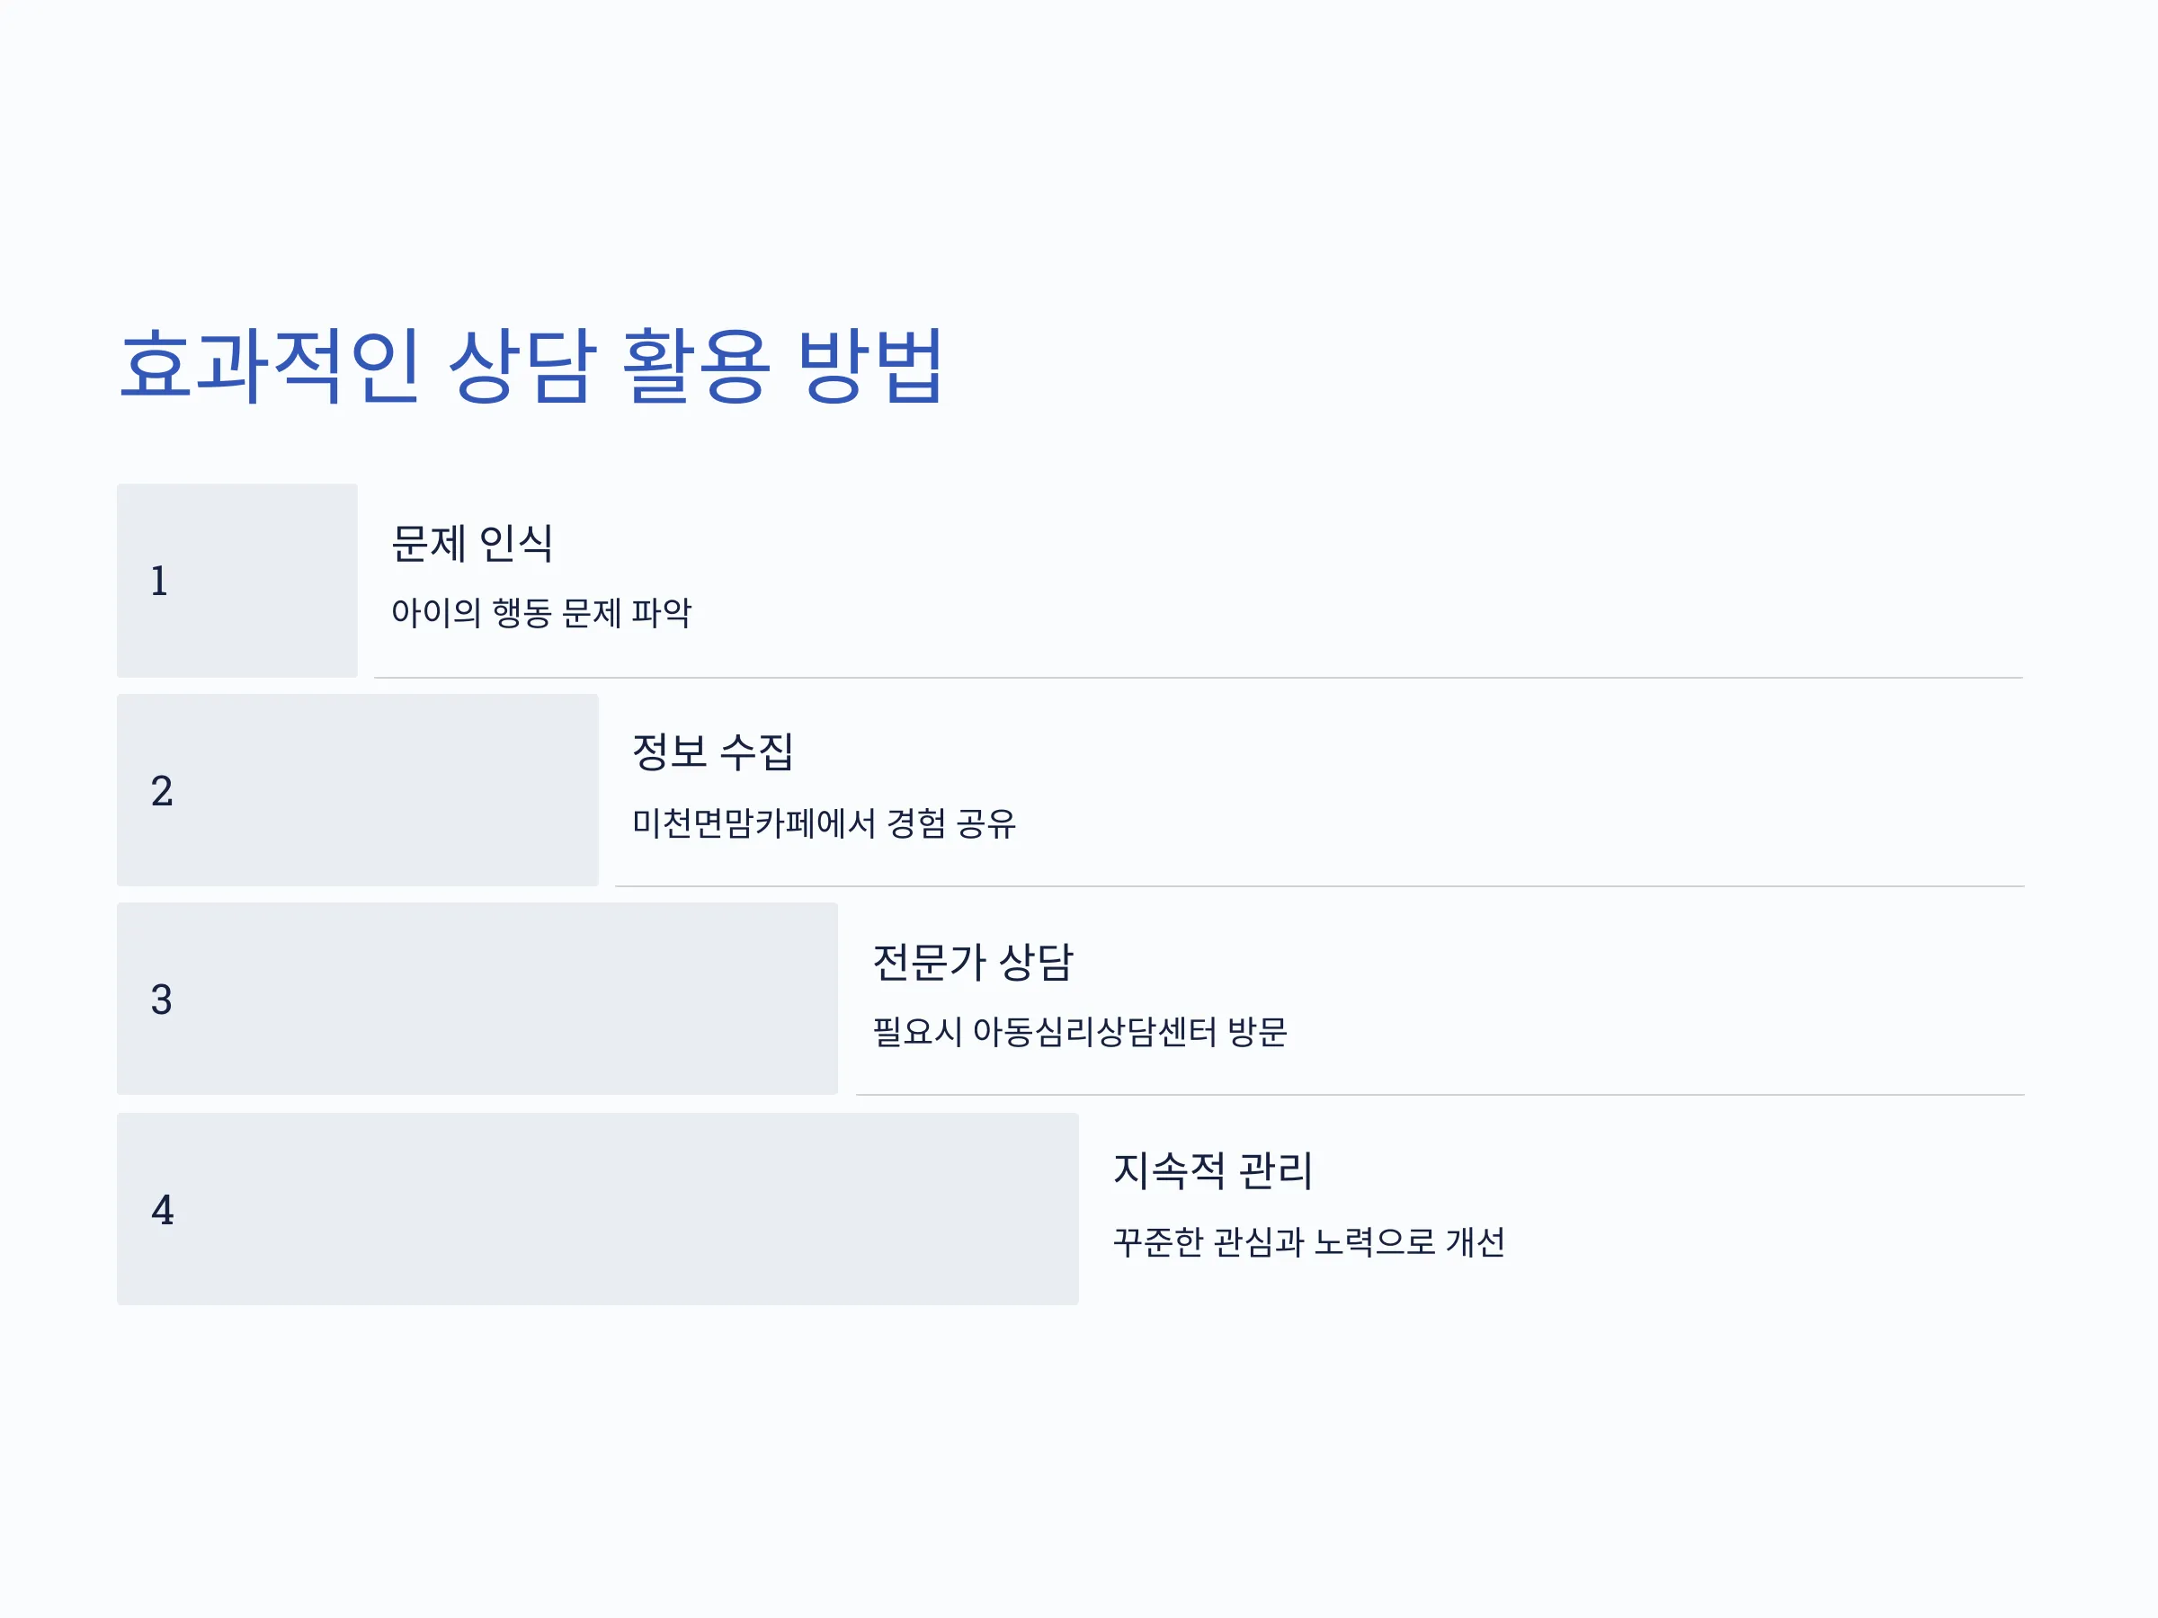Select the step 3 number box
Image resolution: width=2158 pixels, height=1618 pixels.
pyautogui.click(x=477, y=999)
